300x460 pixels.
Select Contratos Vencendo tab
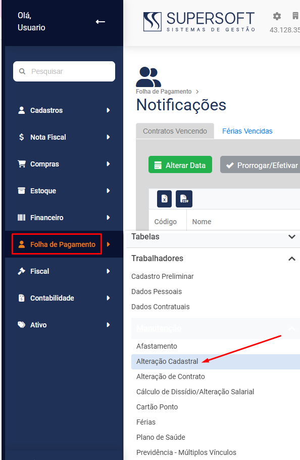pyautogui.click(x=175, y=131)
